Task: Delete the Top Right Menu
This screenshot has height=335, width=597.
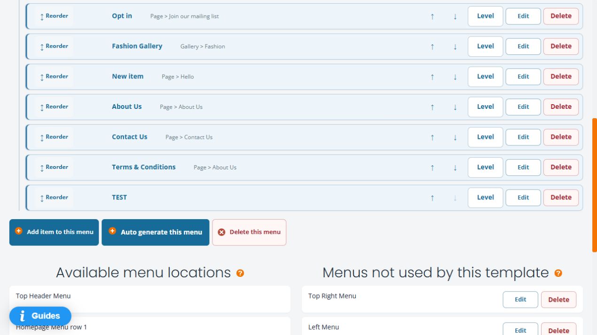Action: click(x=558, y=300)
